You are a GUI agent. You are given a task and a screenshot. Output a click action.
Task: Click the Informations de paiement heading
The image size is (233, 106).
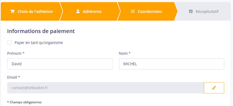(41, 31)
